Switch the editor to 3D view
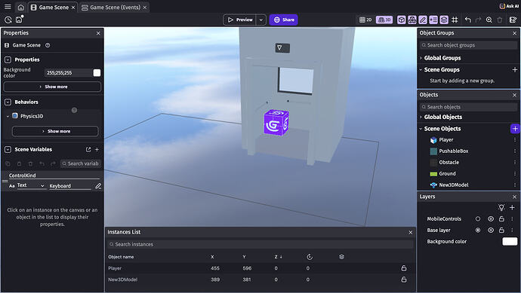Screen dimensions: 521x293 (x=384, y=20)
